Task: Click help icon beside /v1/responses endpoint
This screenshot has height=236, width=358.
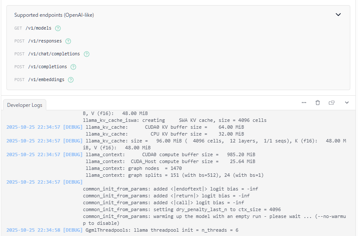Action: coord(68,41)
